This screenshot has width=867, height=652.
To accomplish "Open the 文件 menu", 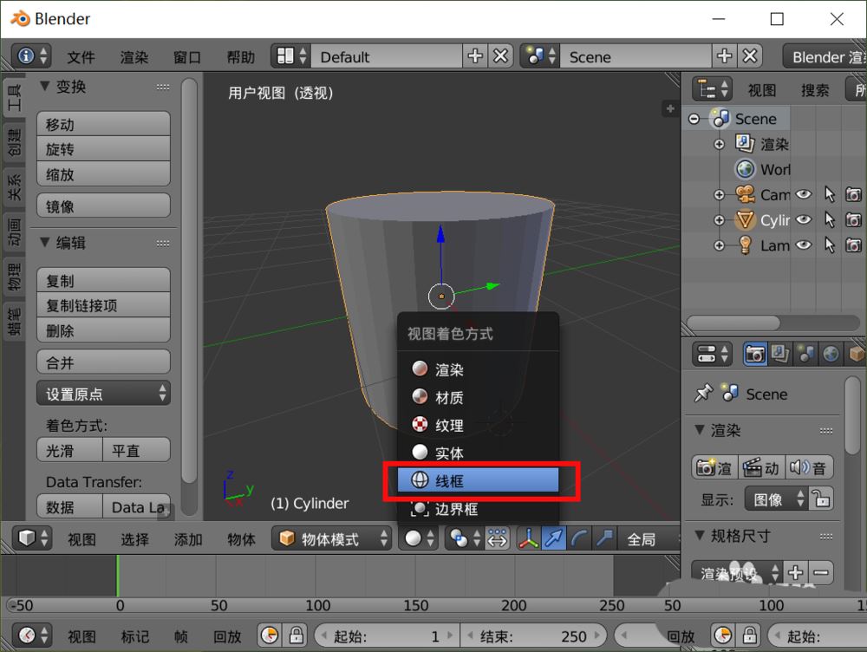I will click(x=80, y=57).
